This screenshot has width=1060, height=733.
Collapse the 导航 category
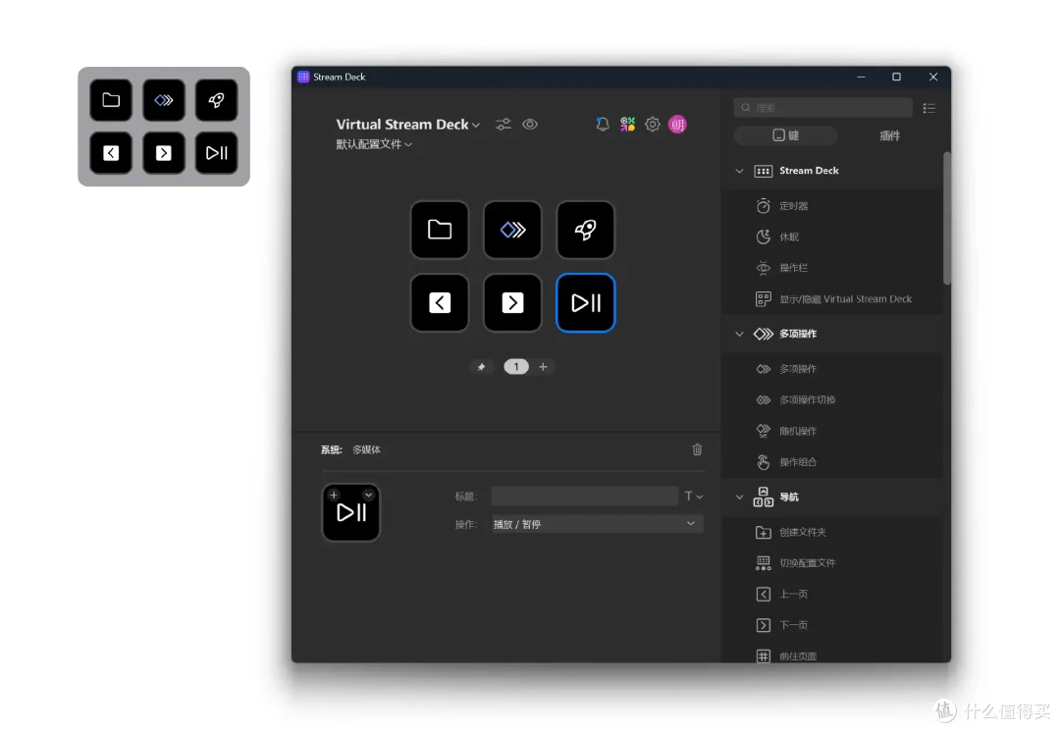point(740,497)
